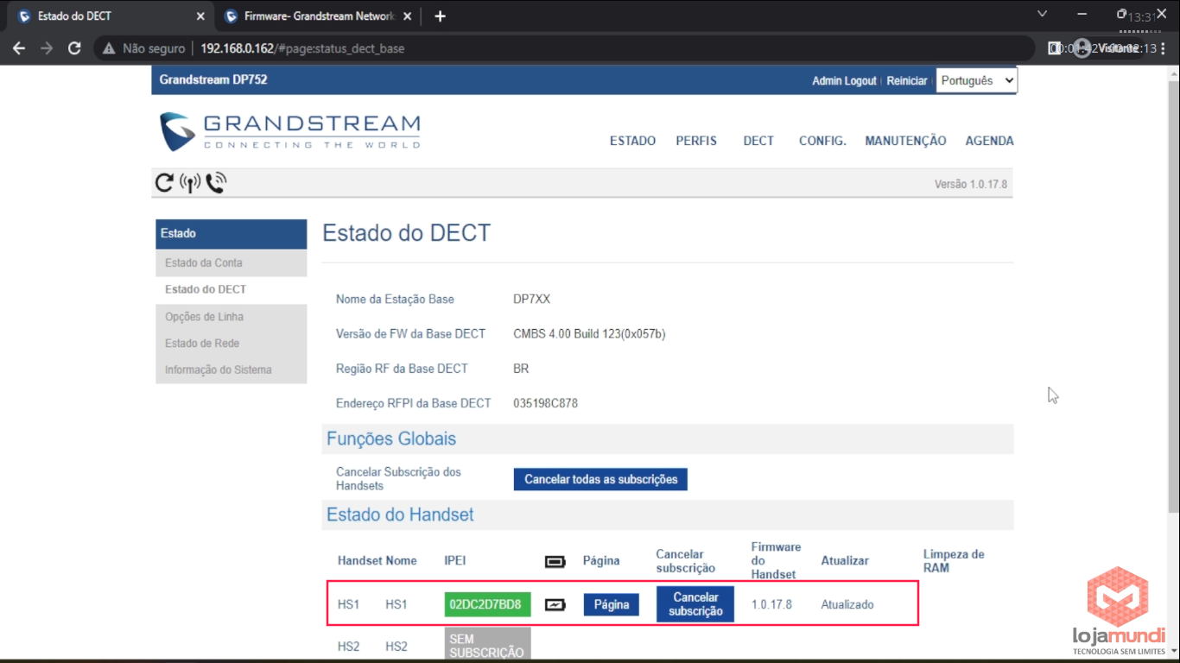Image resolution: width=1180 pixels, height=663 pixels.
Task: Reload the page with browser refresh button
Action: pos(74,48)
